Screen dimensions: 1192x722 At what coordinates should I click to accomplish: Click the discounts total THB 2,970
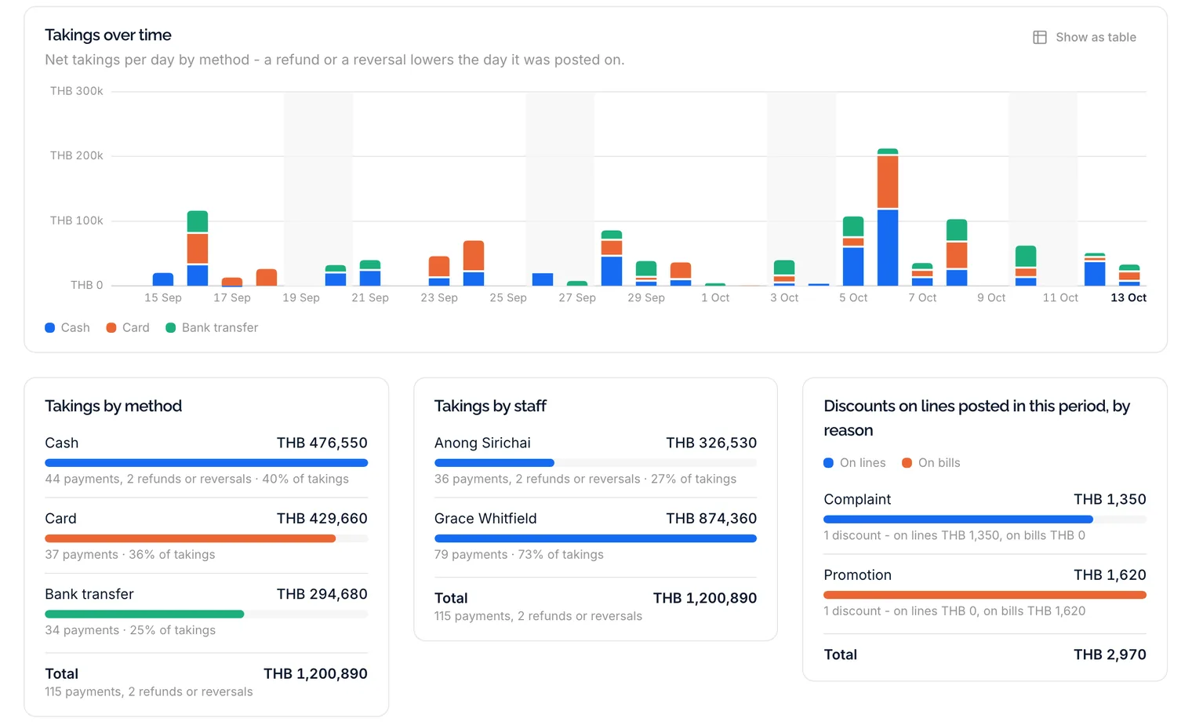(x=1110, y=655)
